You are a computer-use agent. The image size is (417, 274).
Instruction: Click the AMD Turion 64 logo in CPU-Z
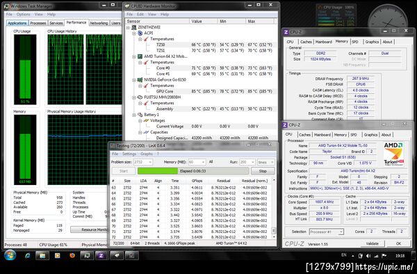[394, 154]
